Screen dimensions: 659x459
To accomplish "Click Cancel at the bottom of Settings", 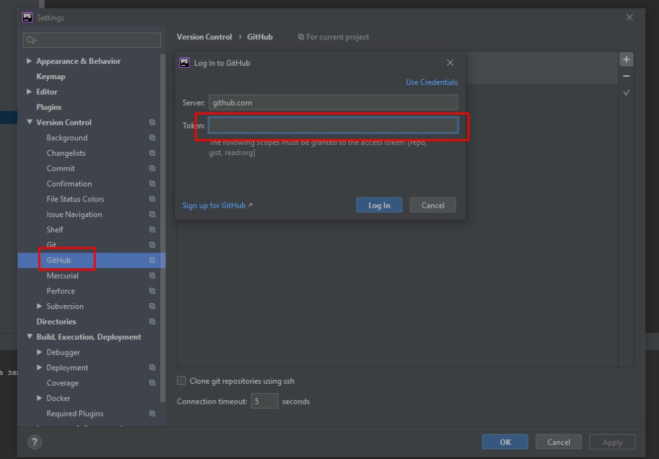I will pos(559,442).
